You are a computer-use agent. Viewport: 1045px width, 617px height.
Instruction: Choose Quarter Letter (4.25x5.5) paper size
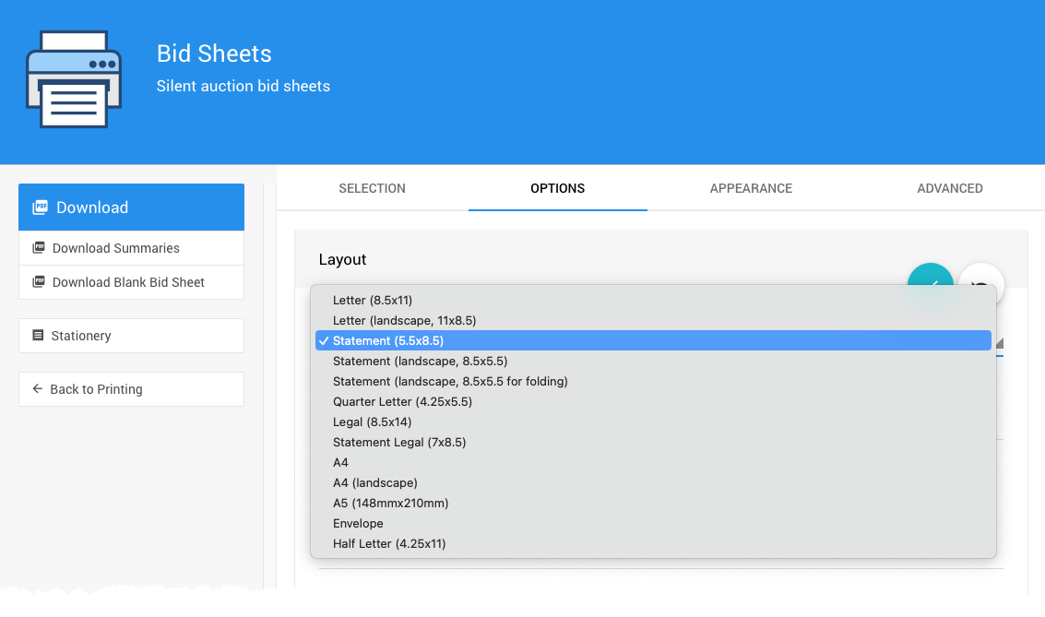(x=402, y=402)
